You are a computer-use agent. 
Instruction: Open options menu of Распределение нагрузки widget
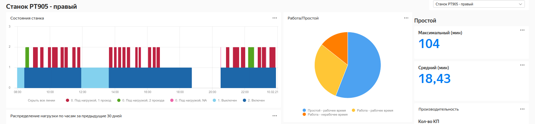click(275, 116)
